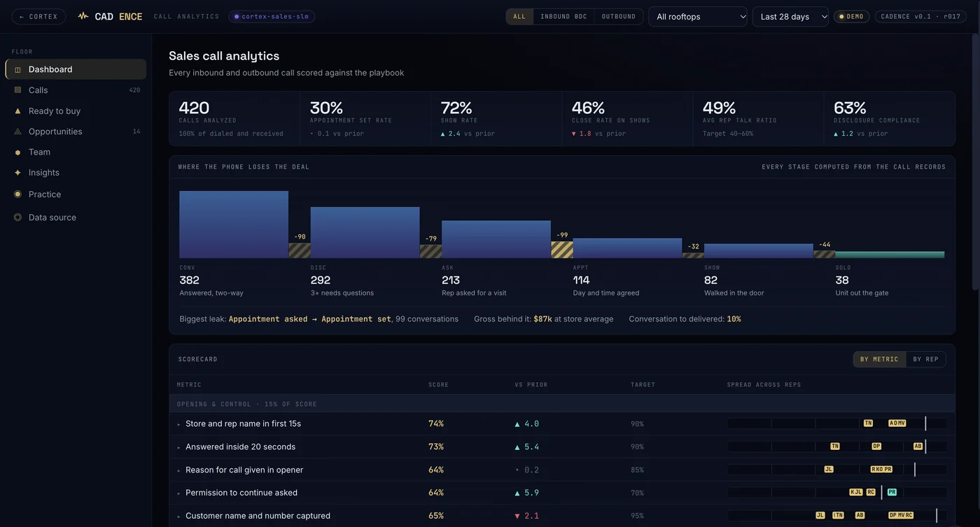This screenshot has height=527, width=980.
Task: Click the Dashboard sidebar icon
Action: (x=17, y=69)
